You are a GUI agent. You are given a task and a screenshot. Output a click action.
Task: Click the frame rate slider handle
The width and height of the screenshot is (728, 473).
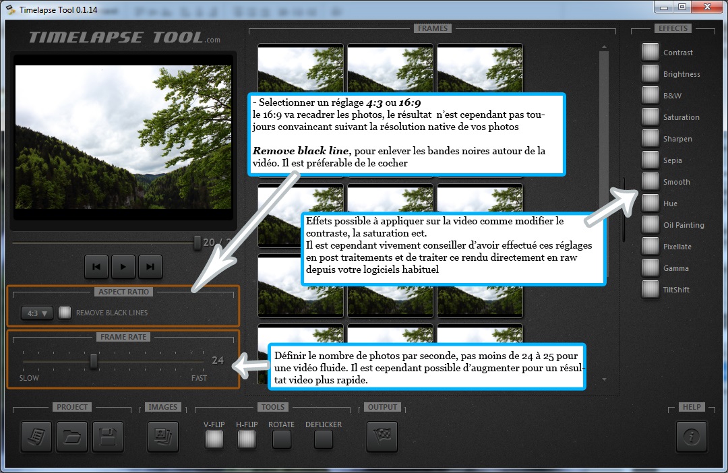94,362
